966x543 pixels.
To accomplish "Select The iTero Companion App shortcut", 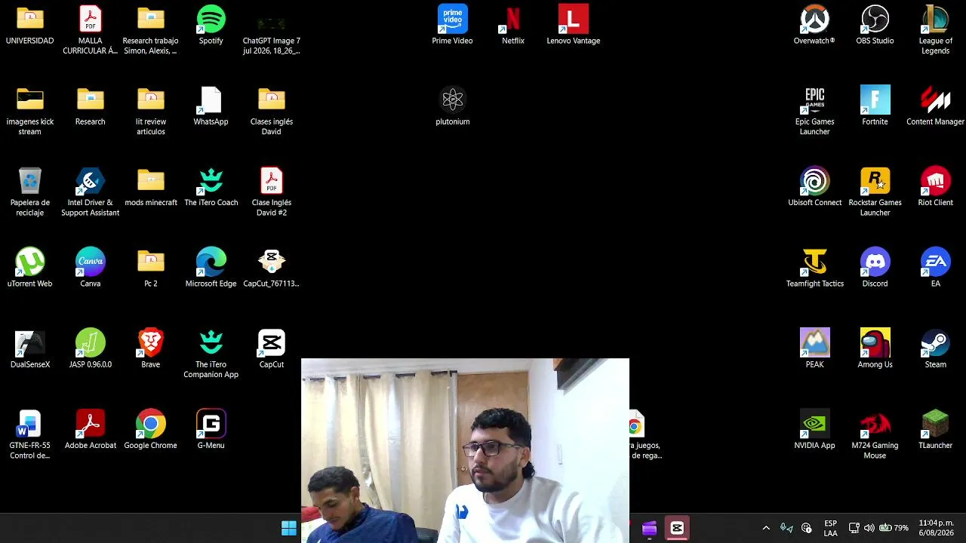I will [x=211, y=343].
